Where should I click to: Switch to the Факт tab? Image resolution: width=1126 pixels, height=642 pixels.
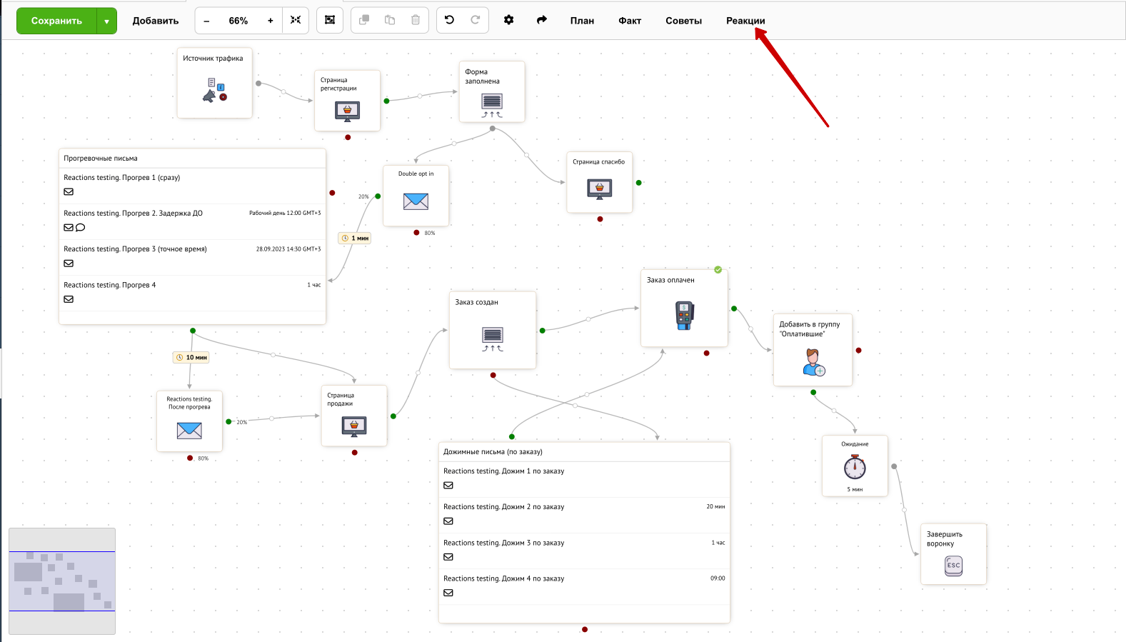click(x=630, y=21)
